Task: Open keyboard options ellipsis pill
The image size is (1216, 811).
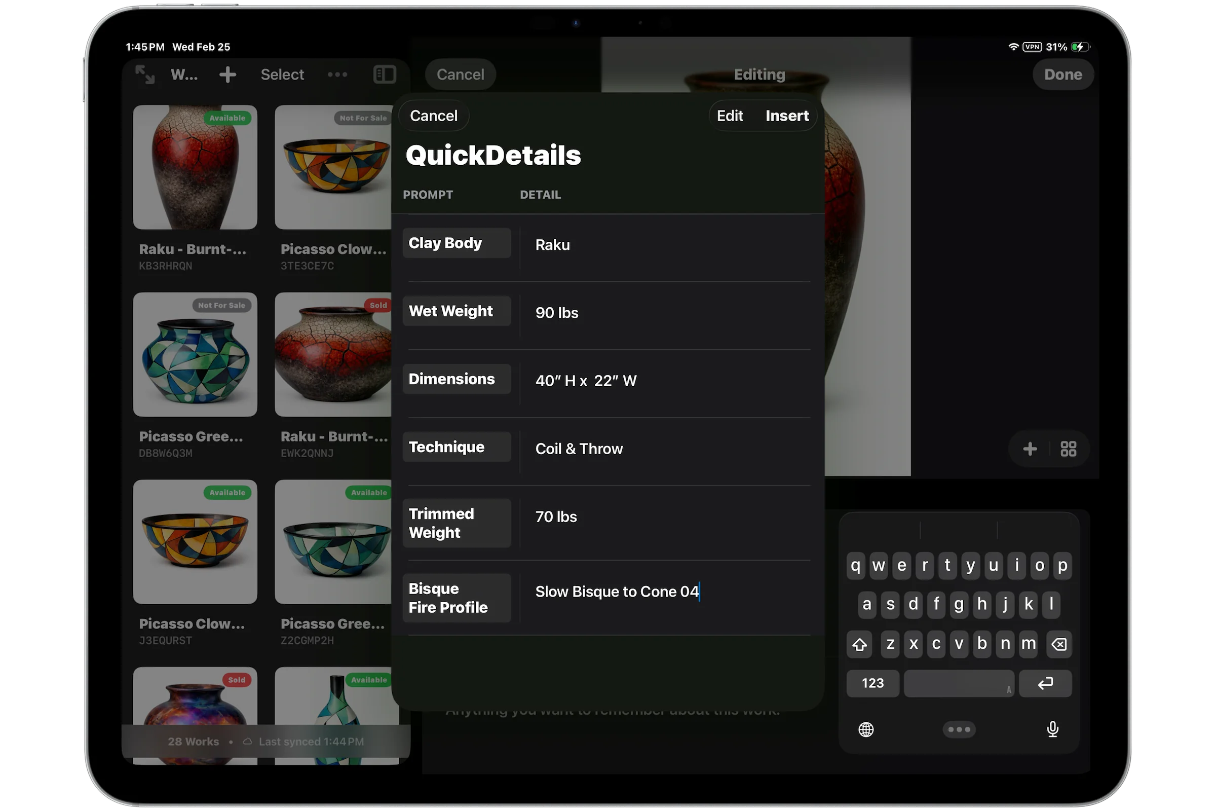Action: pos(959,730)
